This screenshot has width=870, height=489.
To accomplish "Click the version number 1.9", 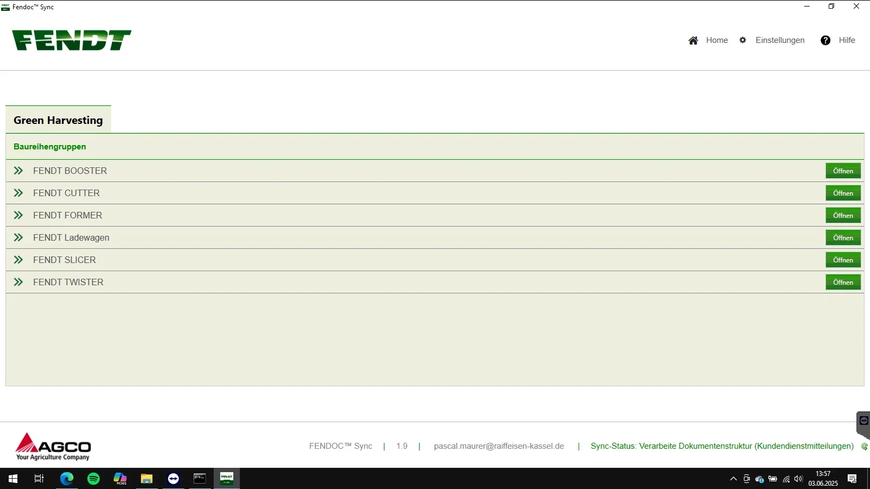I will 402,446.
